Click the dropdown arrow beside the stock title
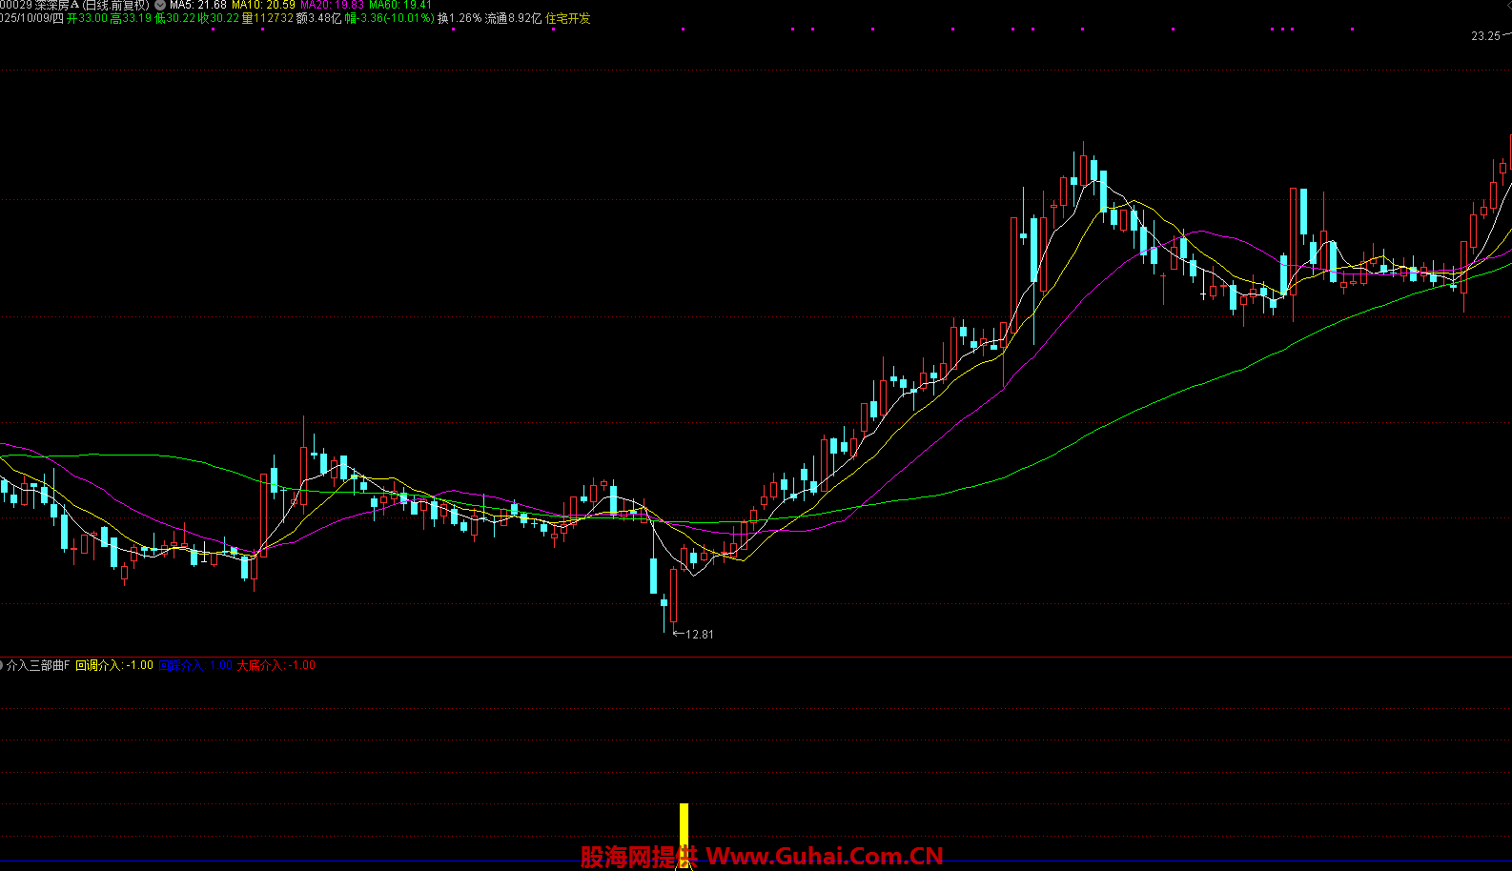This screenshot has width=1512, height=871. (x=160, y=5)
